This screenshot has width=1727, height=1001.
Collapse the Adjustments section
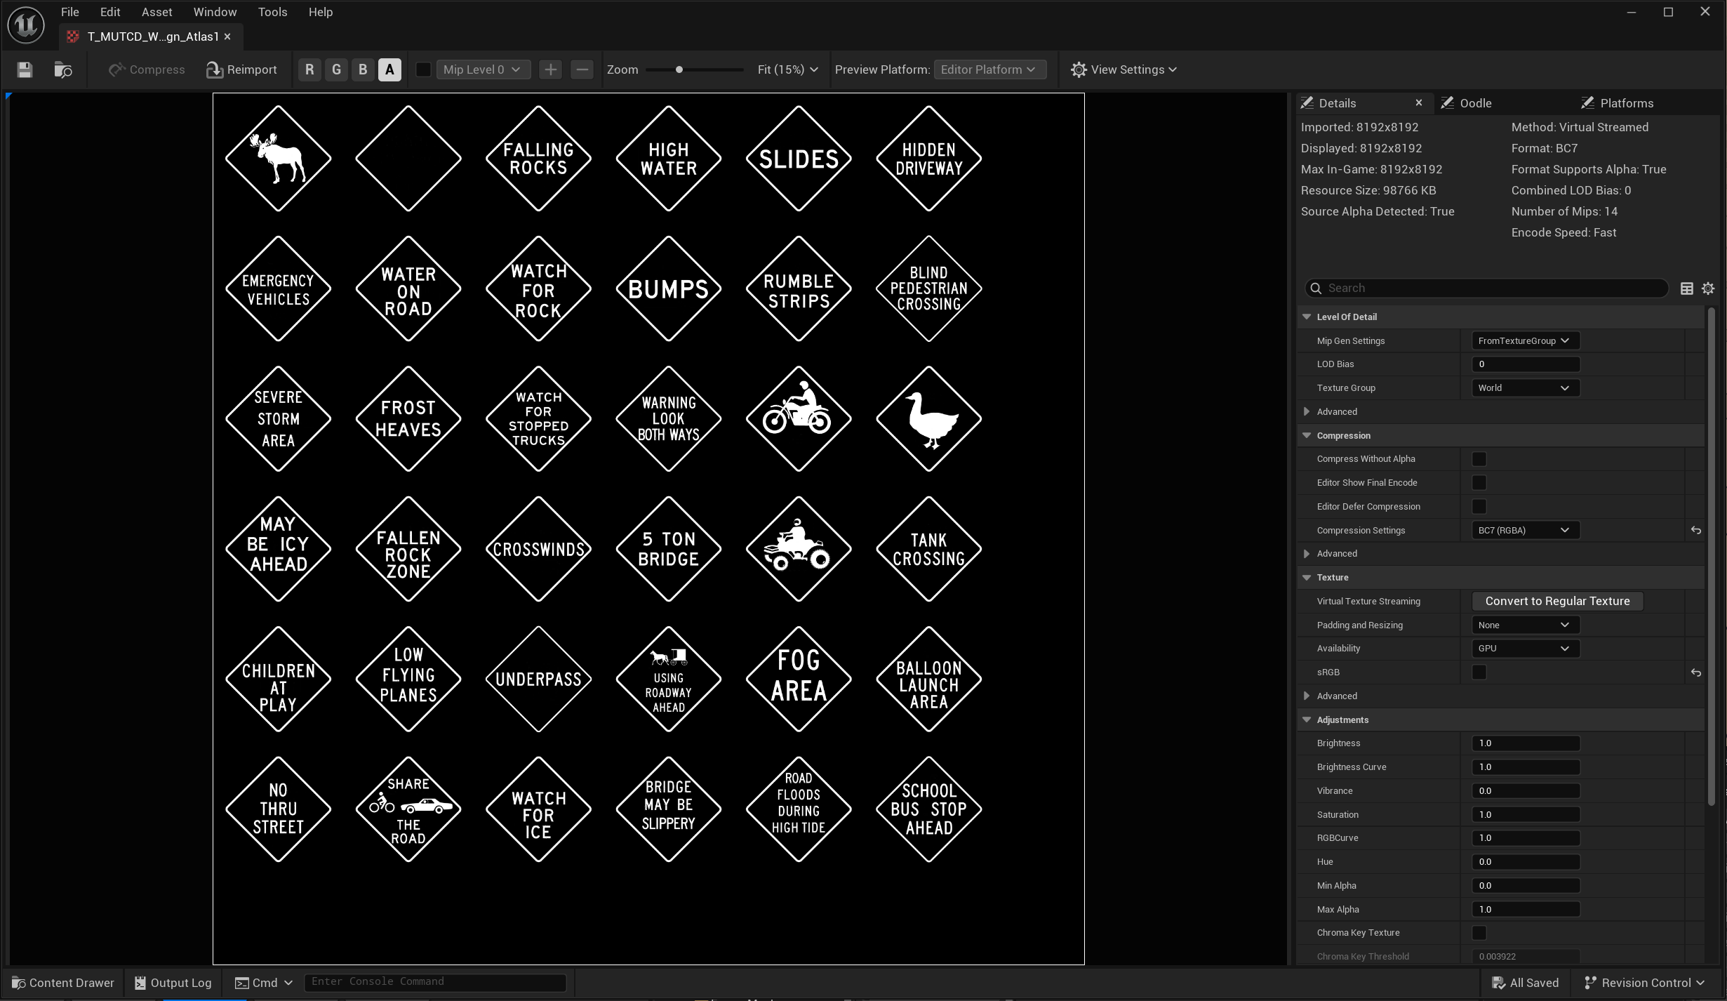(x=1307, y=720)
